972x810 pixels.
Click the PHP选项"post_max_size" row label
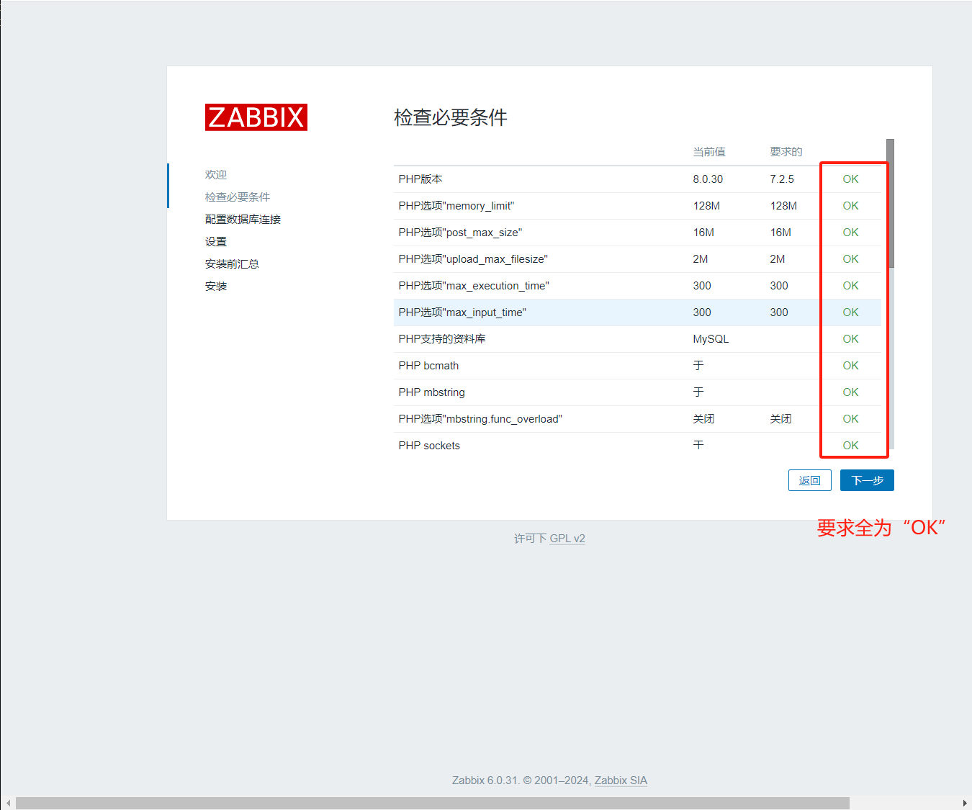click(460, 233)
